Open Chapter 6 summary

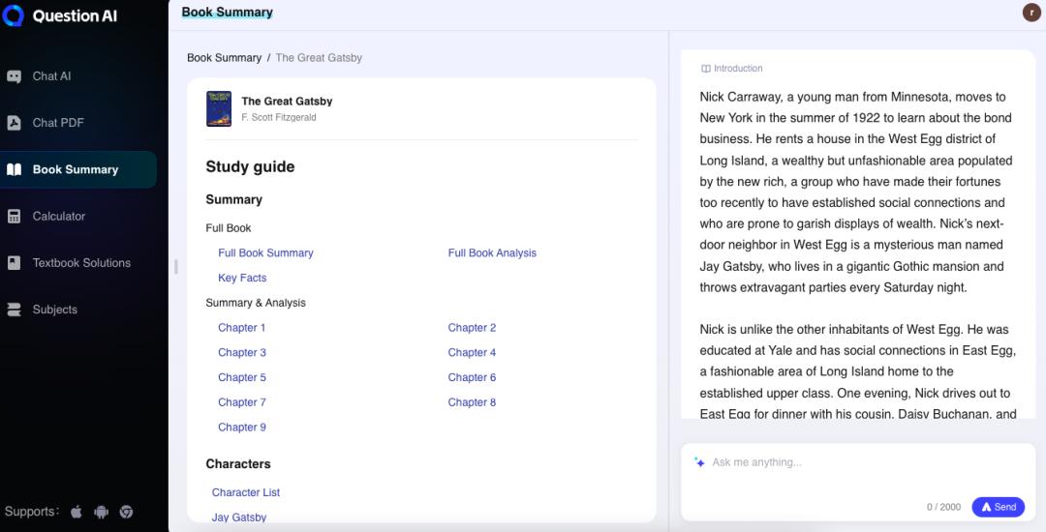(473, 377)
